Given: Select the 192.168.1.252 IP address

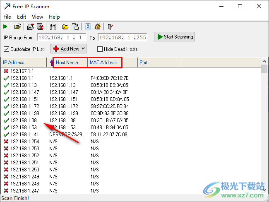Looking at the screenshot, I should [25, 156].
